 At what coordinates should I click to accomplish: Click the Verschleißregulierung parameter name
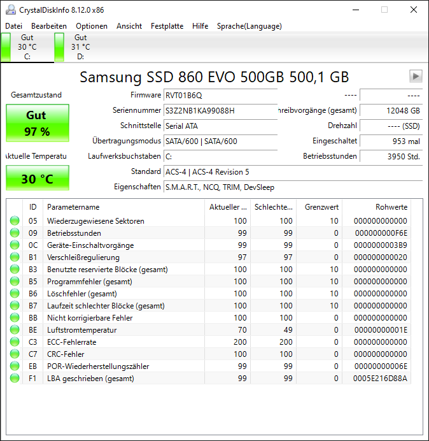pos(83,257)
